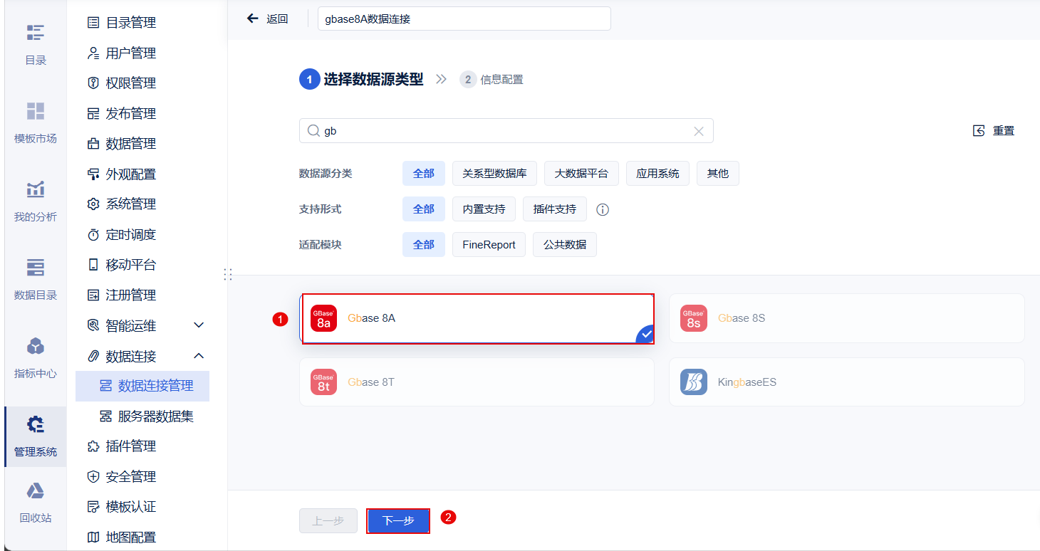Click the 系统管理 gear icon
This screenshot has width=1040, height=551.
coord(93,204)
